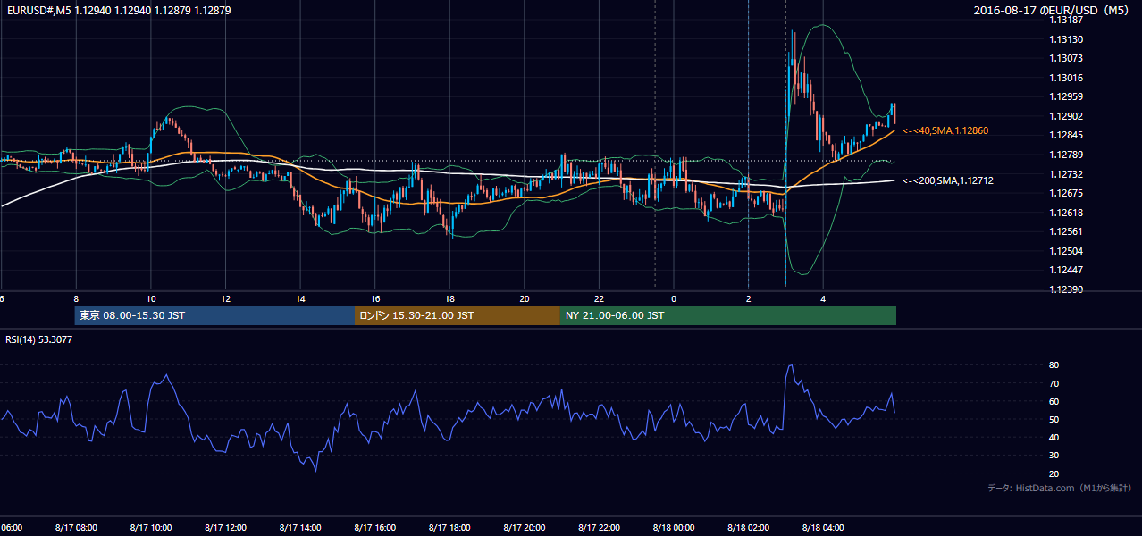The width and height of the screenshot is (1142, 536).
Task: Click the 8/18 04:00 bottom time label
Action: pyautogui.click(x=824, y=528)
